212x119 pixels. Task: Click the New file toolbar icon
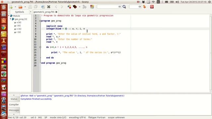[11, 7]
